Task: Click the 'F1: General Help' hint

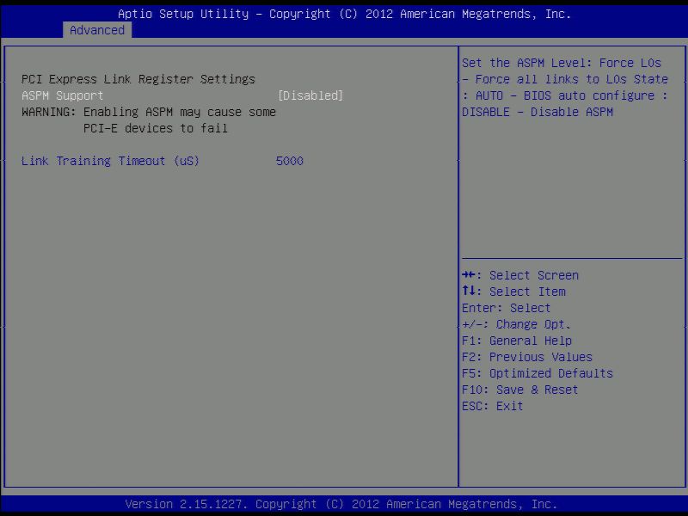Action: pos(517,341)
